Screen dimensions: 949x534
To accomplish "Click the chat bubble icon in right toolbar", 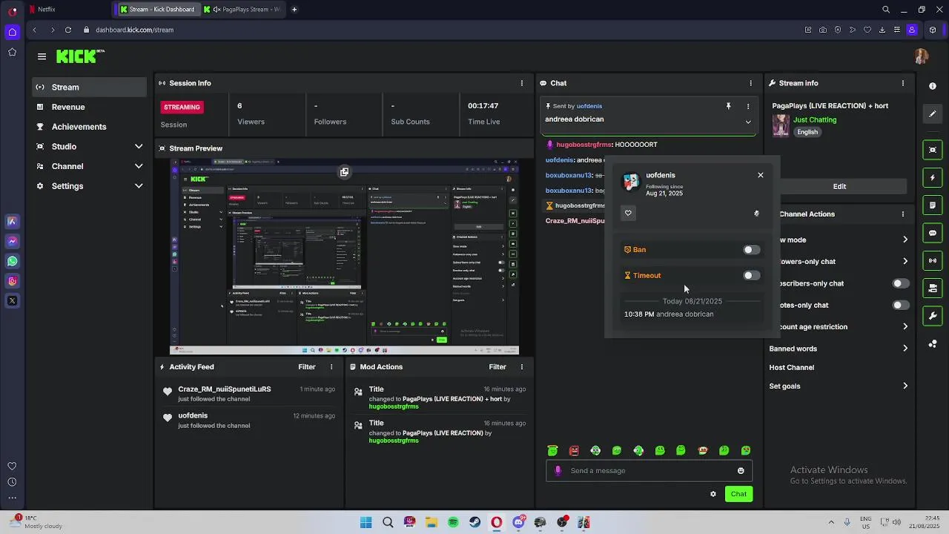I will tap(933, 233).
